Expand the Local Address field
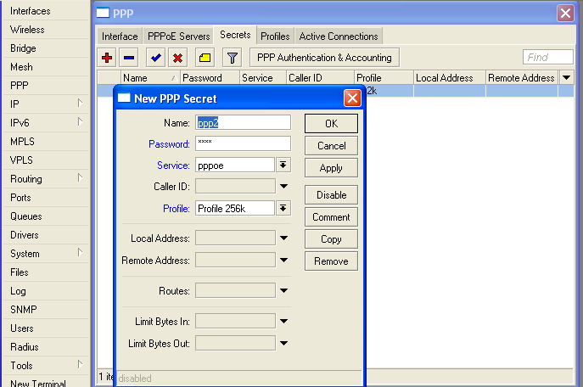 [283, 238]
